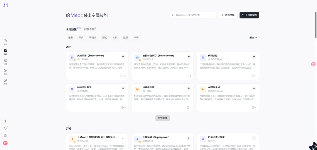317x150 pixels.
Task: Focus the skill search input field
Action: 193,15
